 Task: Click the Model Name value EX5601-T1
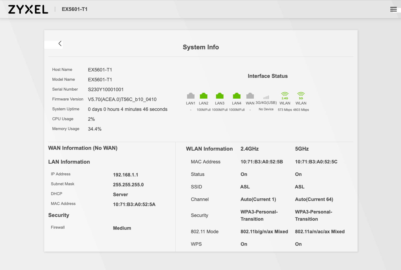pos(100,80)
